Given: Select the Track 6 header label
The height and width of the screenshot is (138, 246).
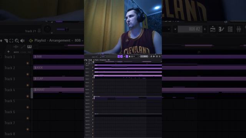Looking at the screenshot, I should [10, 112].
